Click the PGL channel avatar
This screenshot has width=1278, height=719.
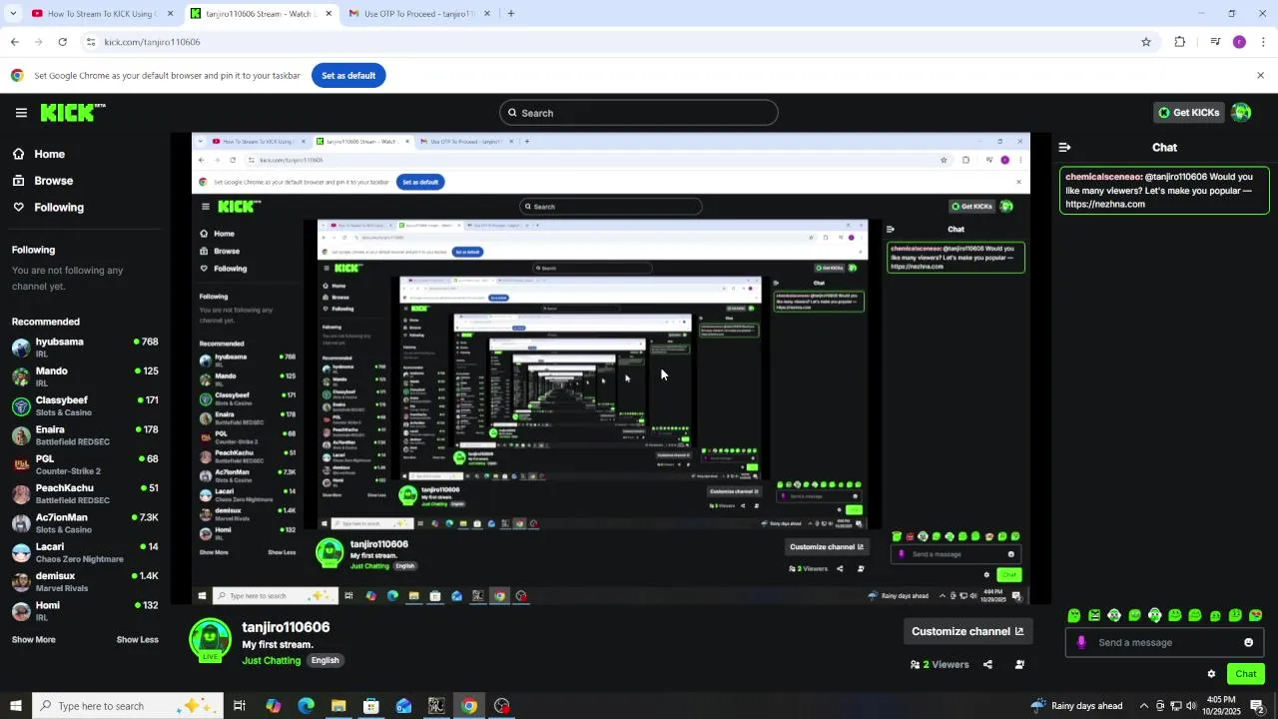click(21, 464)
